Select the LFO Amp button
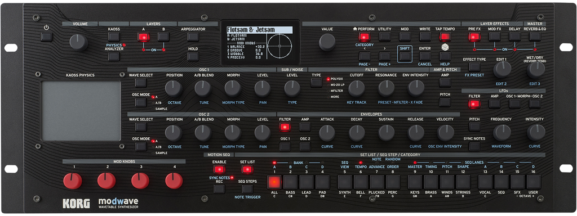The height and width of the screenshot is (216, 577). [x=495, y=104]
